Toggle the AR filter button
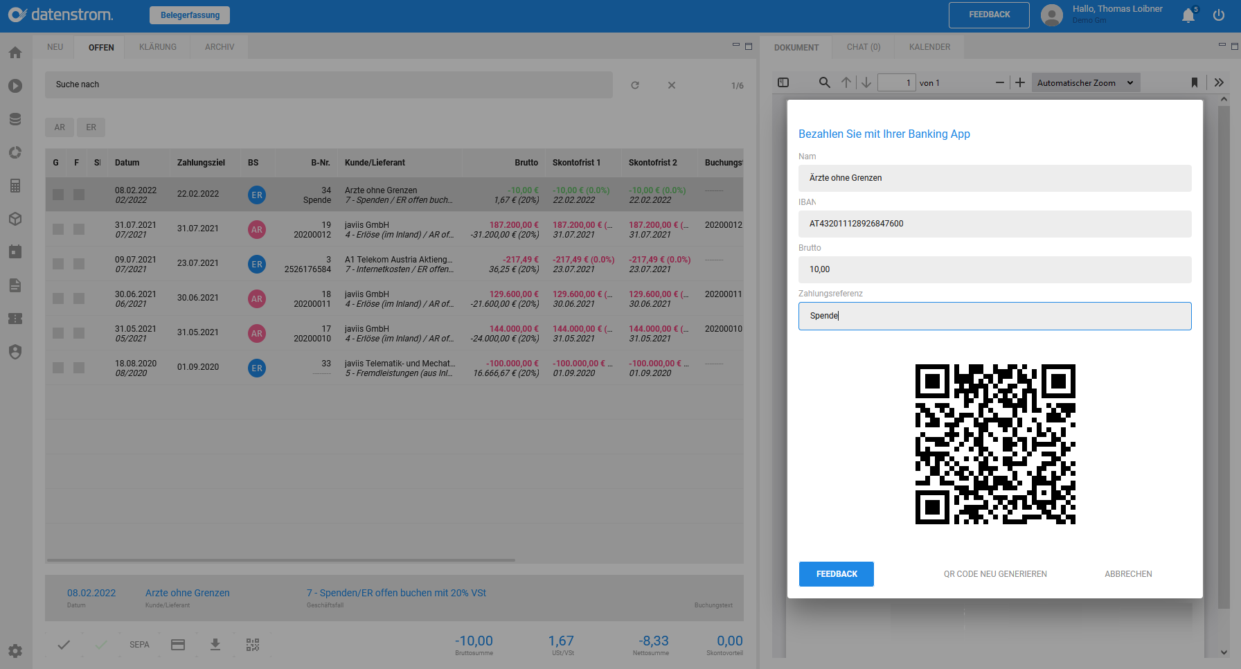The image size is (1241, 669). point(59,127)
